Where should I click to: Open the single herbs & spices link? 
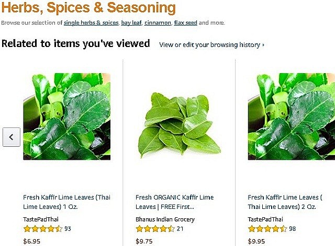91,23
